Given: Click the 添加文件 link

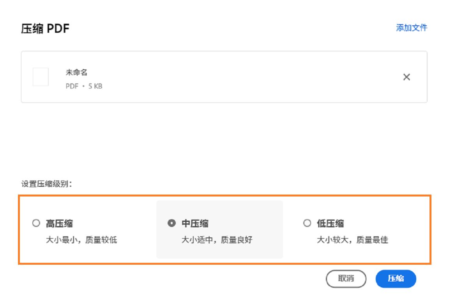Looking at the screenshot, I should tap(412, 28).
